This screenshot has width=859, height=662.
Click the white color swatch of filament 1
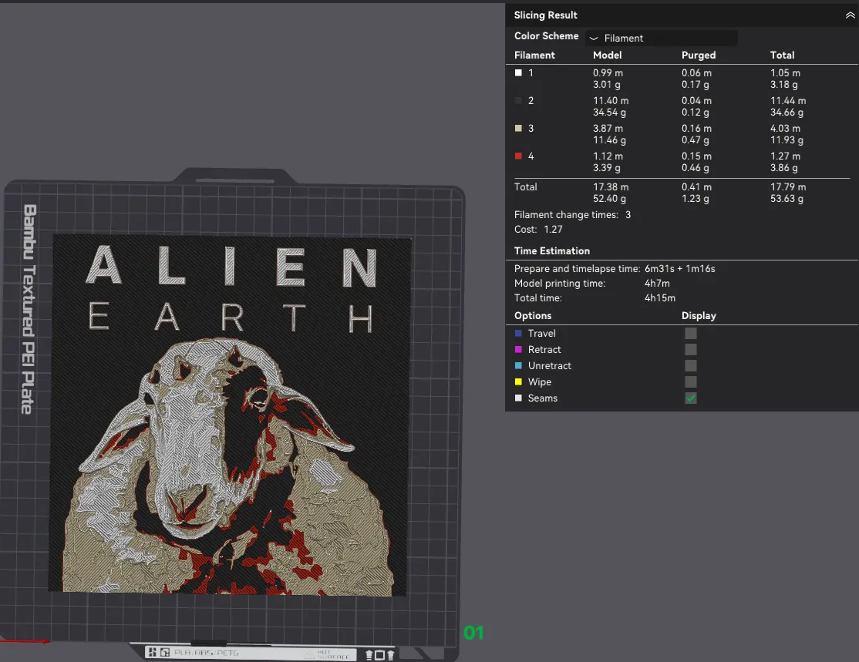(x=518, y=72)
